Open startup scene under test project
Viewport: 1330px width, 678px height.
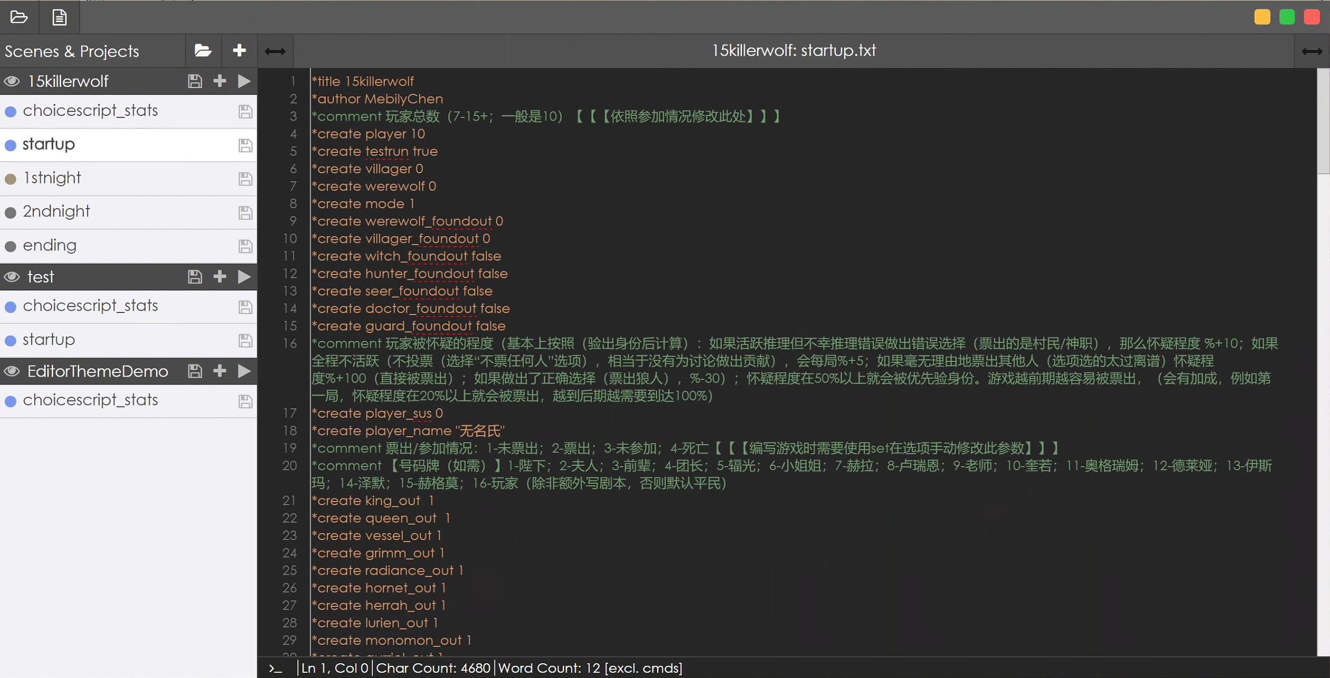(x=128, y=340)
